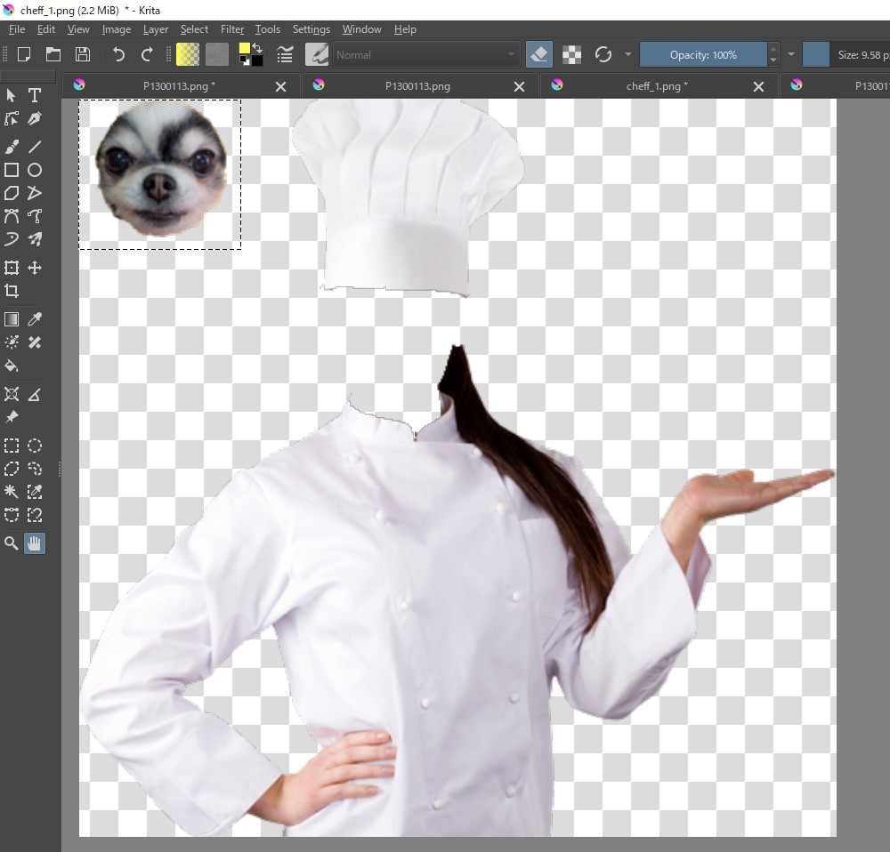890x852 pixels.
Task: Select the Edit Shapes tool
Action: coord(12,118)
